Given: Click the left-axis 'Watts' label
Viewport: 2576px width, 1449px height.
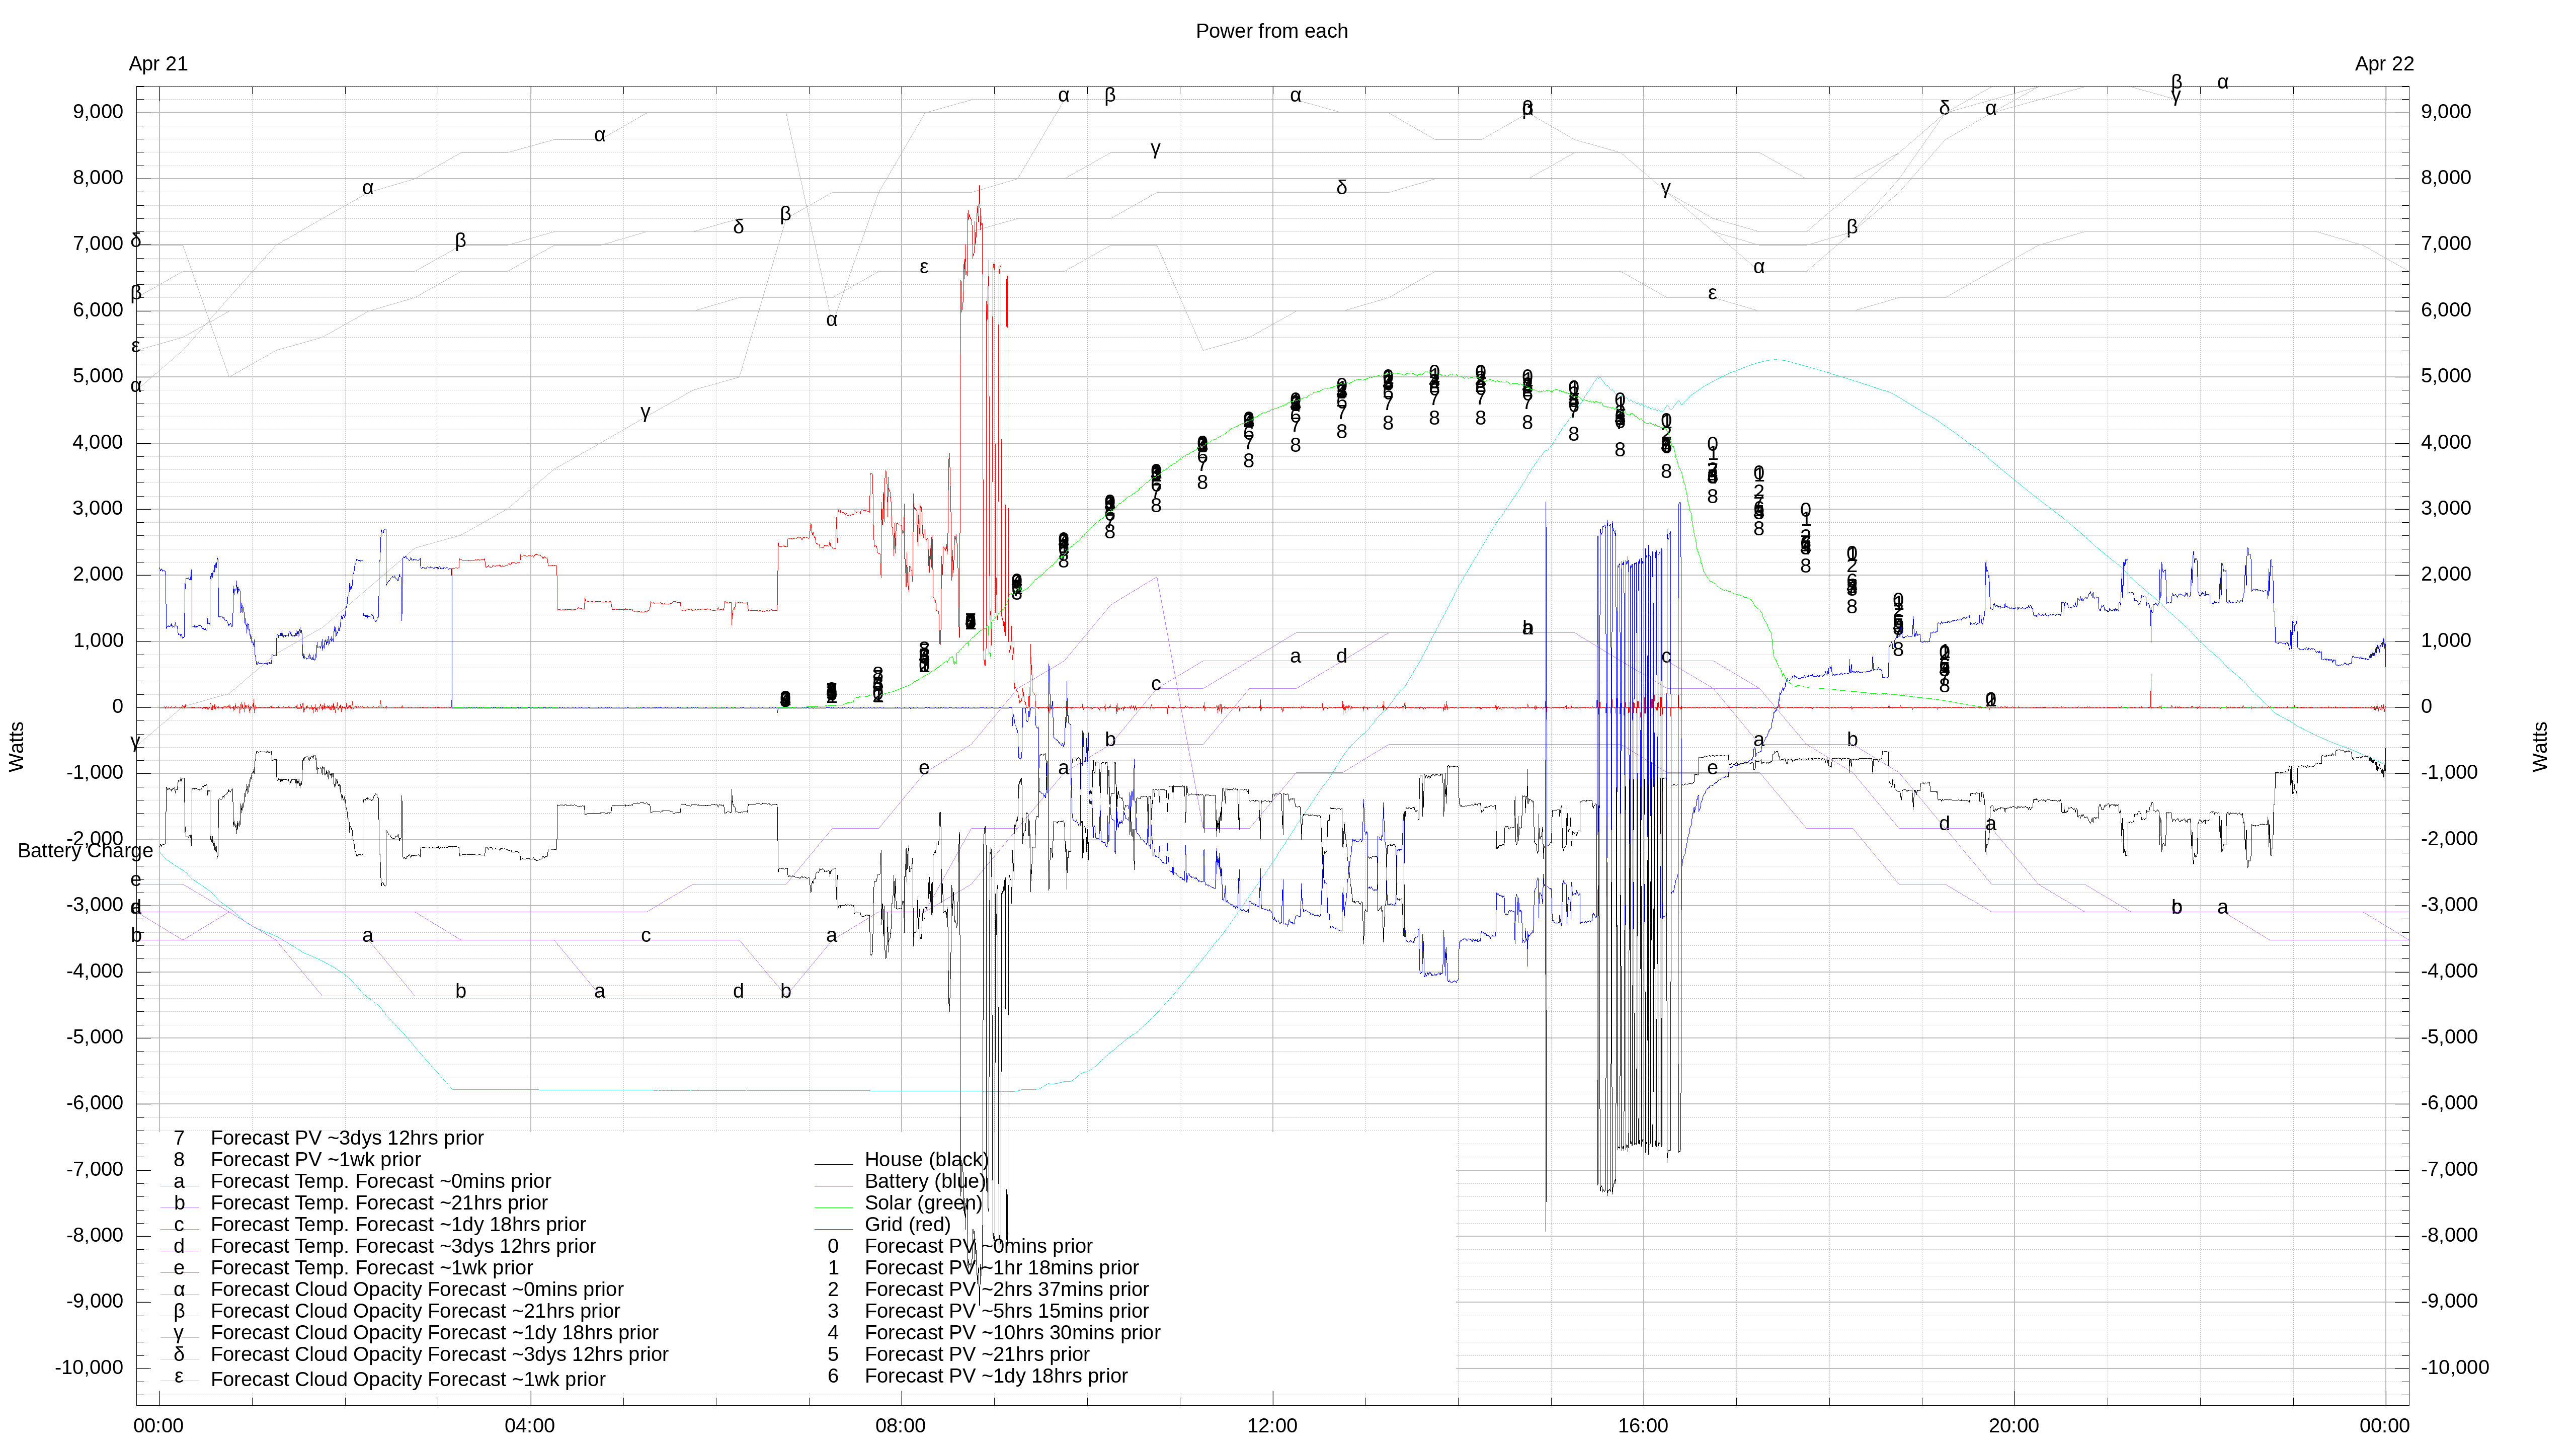Looking at the screenshot, I should coord(17,747).
